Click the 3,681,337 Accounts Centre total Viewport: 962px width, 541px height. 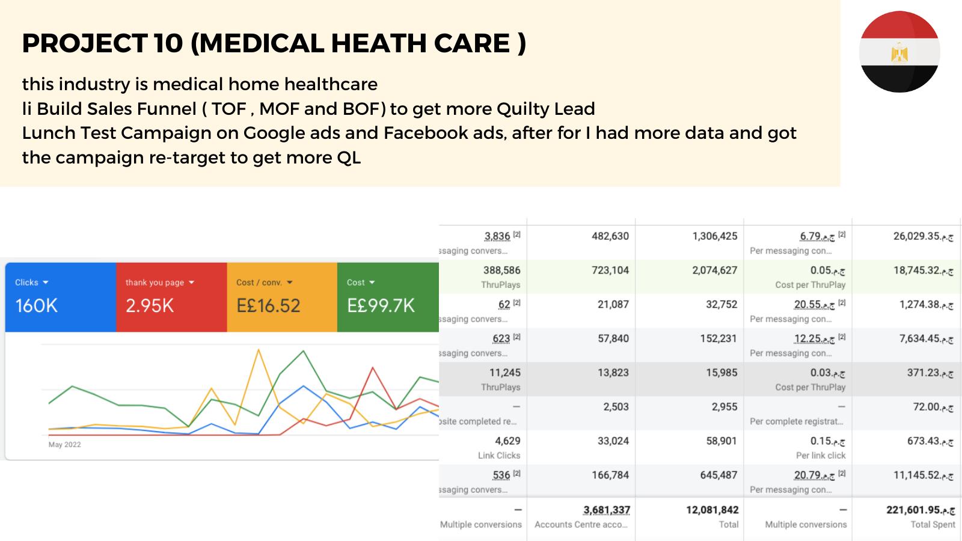[x=607, y=510]
